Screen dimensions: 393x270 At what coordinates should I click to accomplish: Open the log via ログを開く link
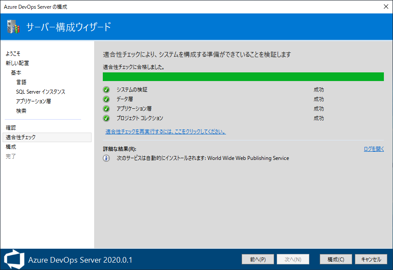[x=374, y=149]
